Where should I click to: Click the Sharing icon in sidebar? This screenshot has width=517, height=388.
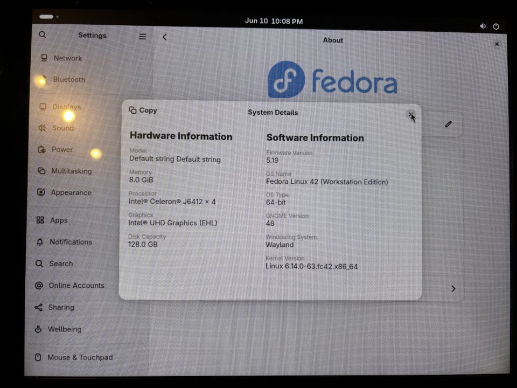tap(39, 308)
